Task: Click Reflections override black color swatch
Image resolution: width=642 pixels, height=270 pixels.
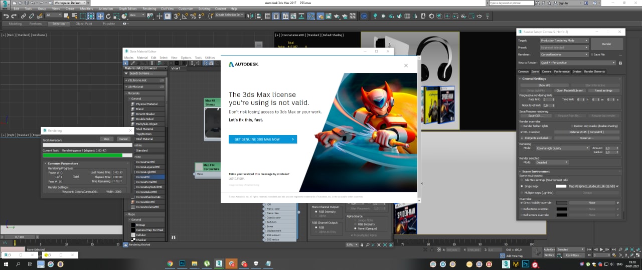Action: click(x=561, y=209)
